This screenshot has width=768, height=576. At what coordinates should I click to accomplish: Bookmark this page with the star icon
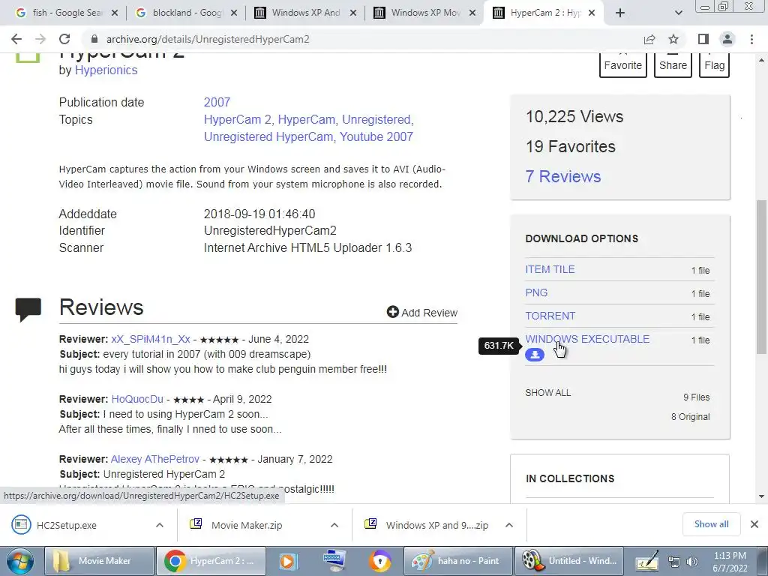pyautogui.click(x=673, y=39)
